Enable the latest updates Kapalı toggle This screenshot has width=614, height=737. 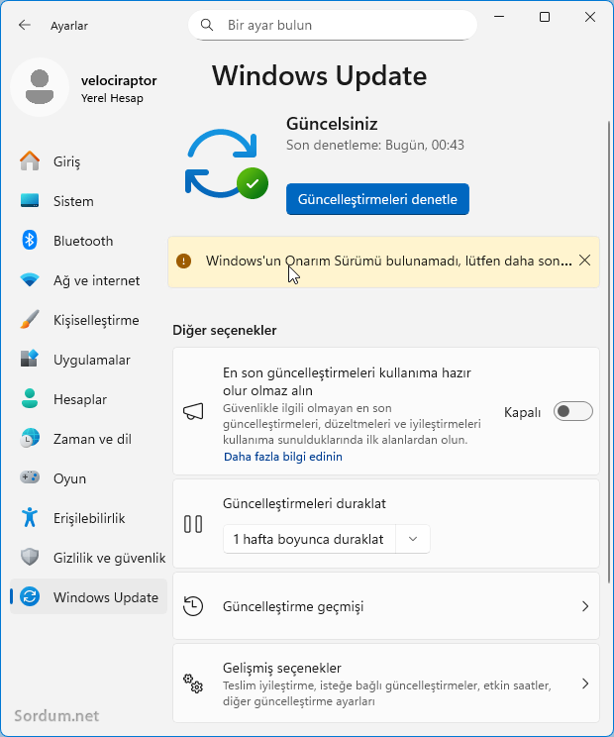[x=572, y=412]
